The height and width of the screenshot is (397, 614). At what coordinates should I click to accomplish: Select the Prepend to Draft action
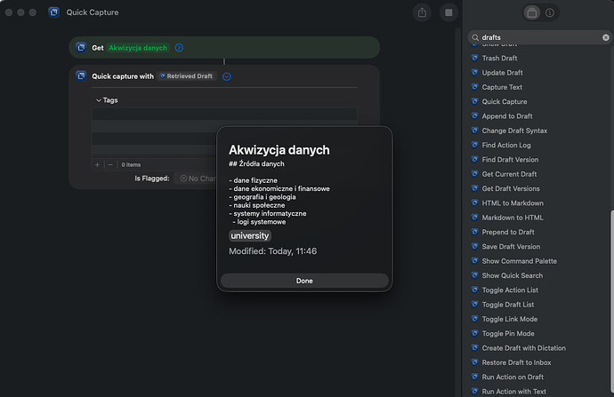(508, 232)
